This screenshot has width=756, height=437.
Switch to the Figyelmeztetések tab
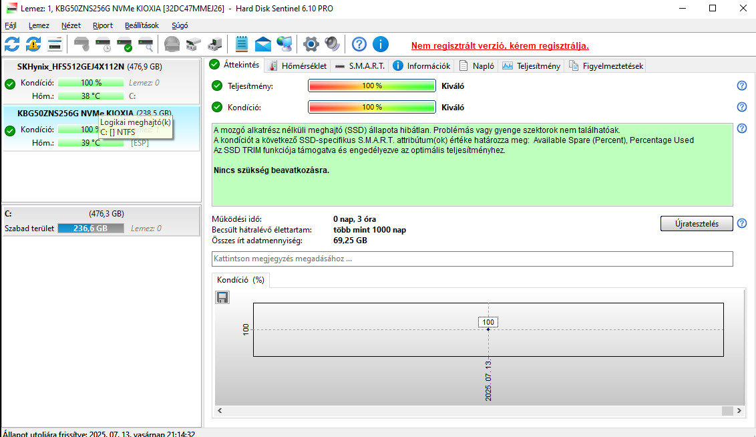[606, 66]
